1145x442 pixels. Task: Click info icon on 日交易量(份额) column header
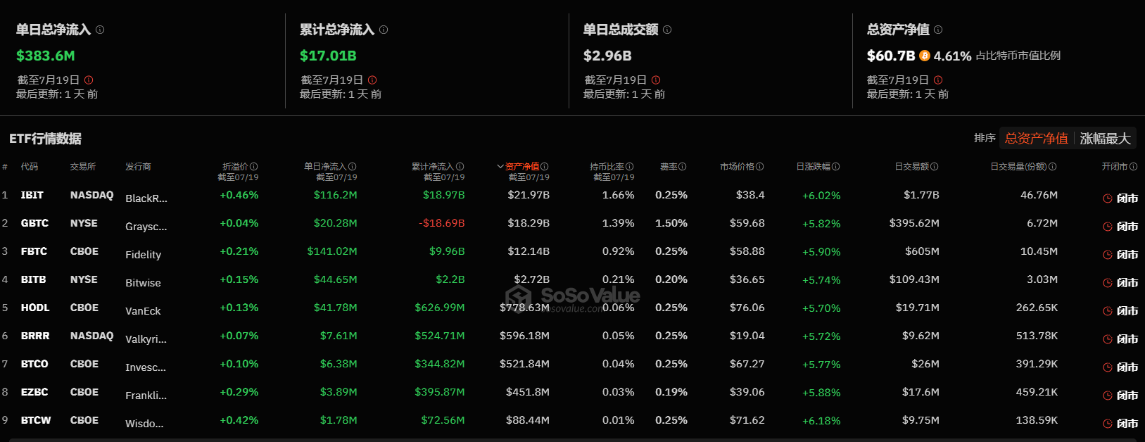click(1053, 167)
